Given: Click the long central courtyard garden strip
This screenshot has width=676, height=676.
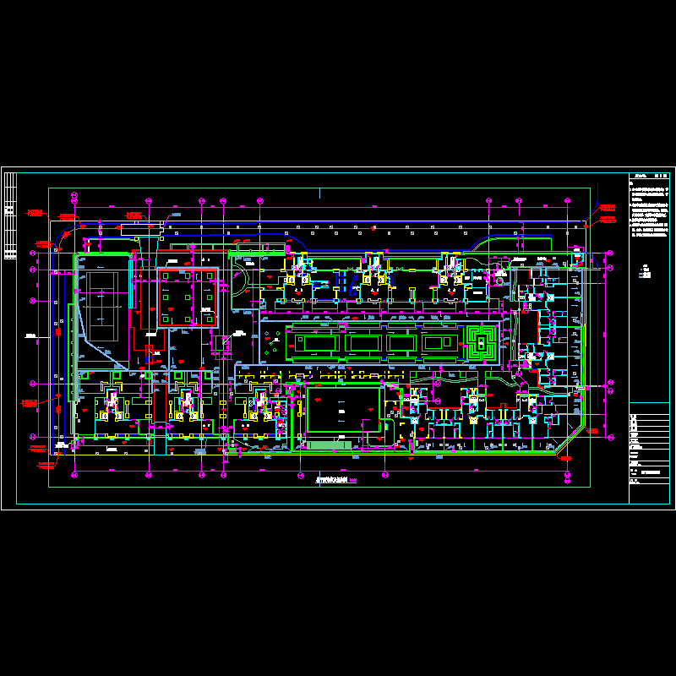Looking at the screenshot, I should coord(380,342).
